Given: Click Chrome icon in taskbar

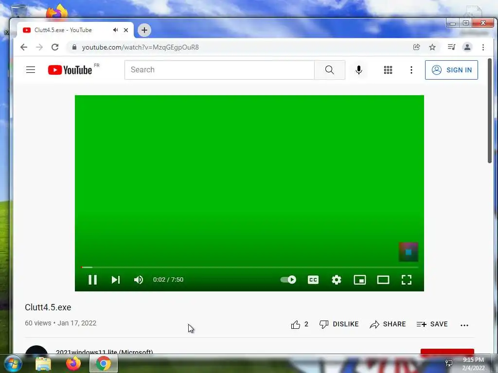Looking at the screenshot, I should [x=104, y=363].
